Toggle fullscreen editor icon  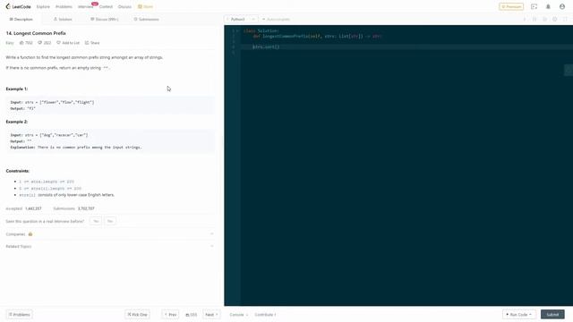coord(565,19)
